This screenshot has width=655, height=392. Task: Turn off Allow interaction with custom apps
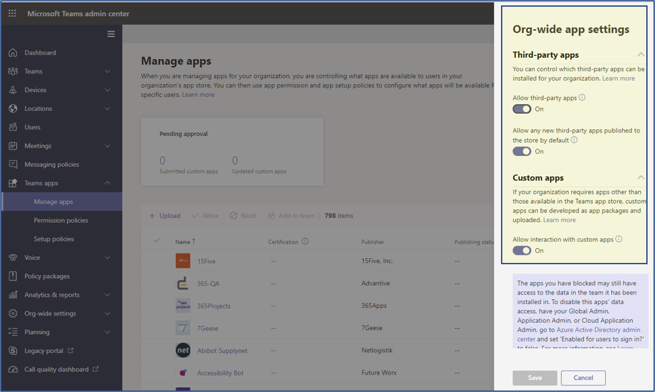click(521, 250)
